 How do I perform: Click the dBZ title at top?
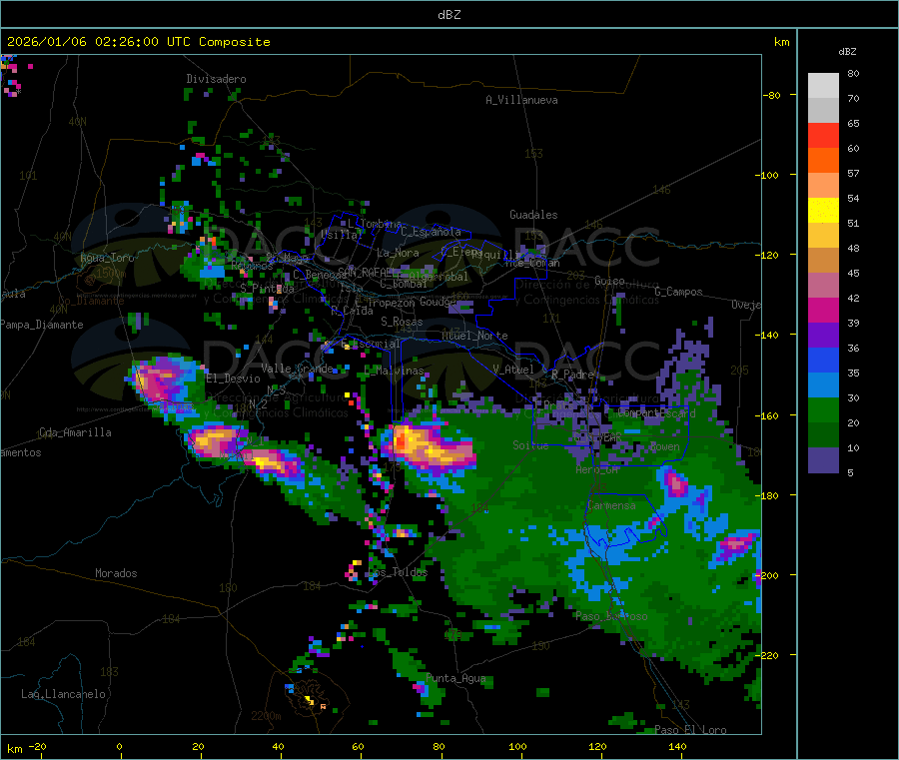pyautogui.click(x=449, y=15)
